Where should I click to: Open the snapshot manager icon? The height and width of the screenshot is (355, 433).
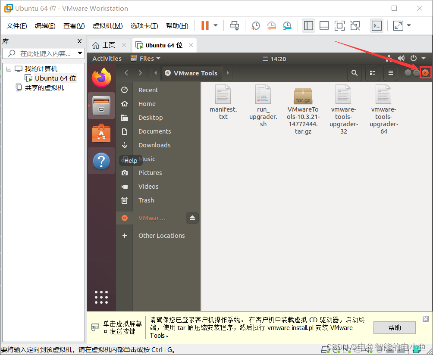coord(287,26)
